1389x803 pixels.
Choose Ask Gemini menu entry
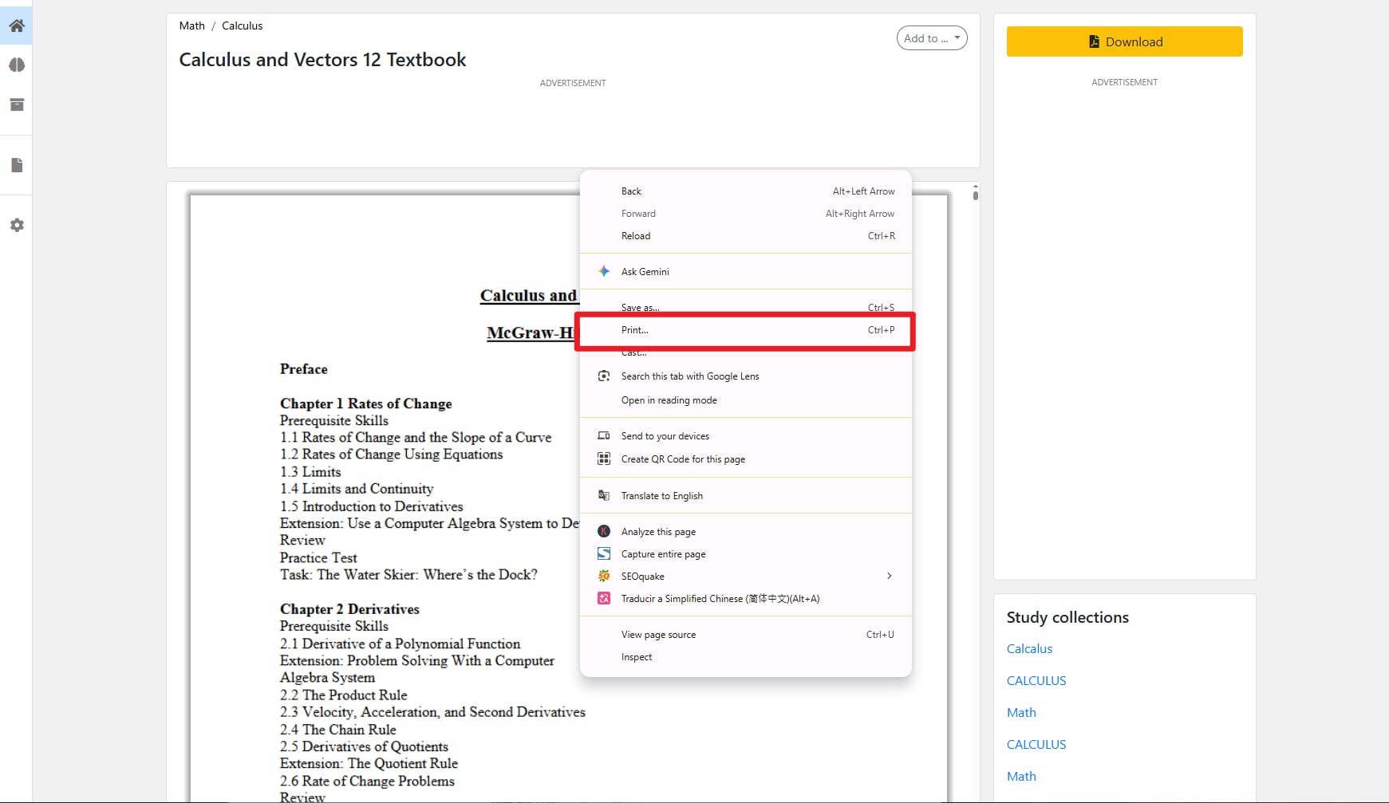click(746, 272)
